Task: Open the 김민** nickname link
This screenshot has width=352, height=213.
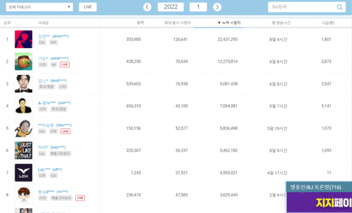Action: click(x=44, y=36)
